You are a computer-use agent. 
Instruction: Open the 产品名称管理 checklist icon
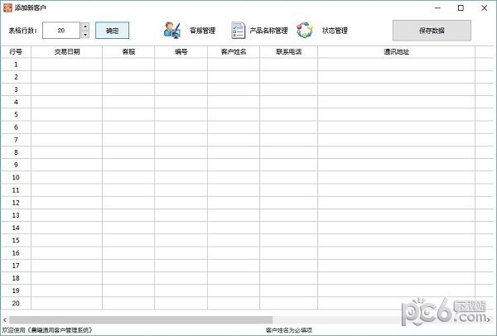click(238, 31)
